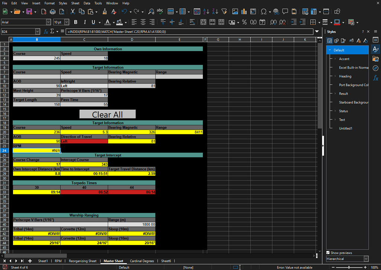
Task: Collapse the Default style tree node
Action: pos(330,50)
